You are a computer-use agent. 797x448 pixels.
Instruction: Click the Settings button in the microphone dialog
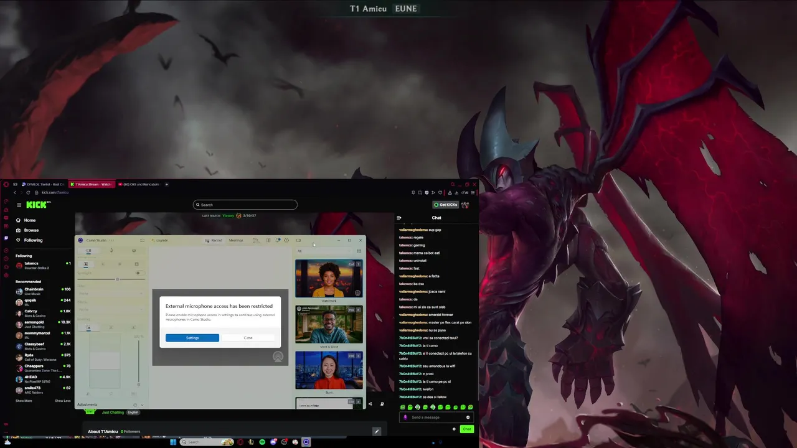(x=192, y=338)
